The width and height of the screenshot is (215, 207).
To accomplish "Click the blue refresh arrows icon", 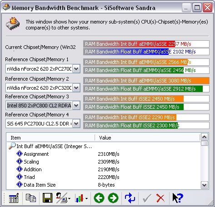I will coord(130,198).
